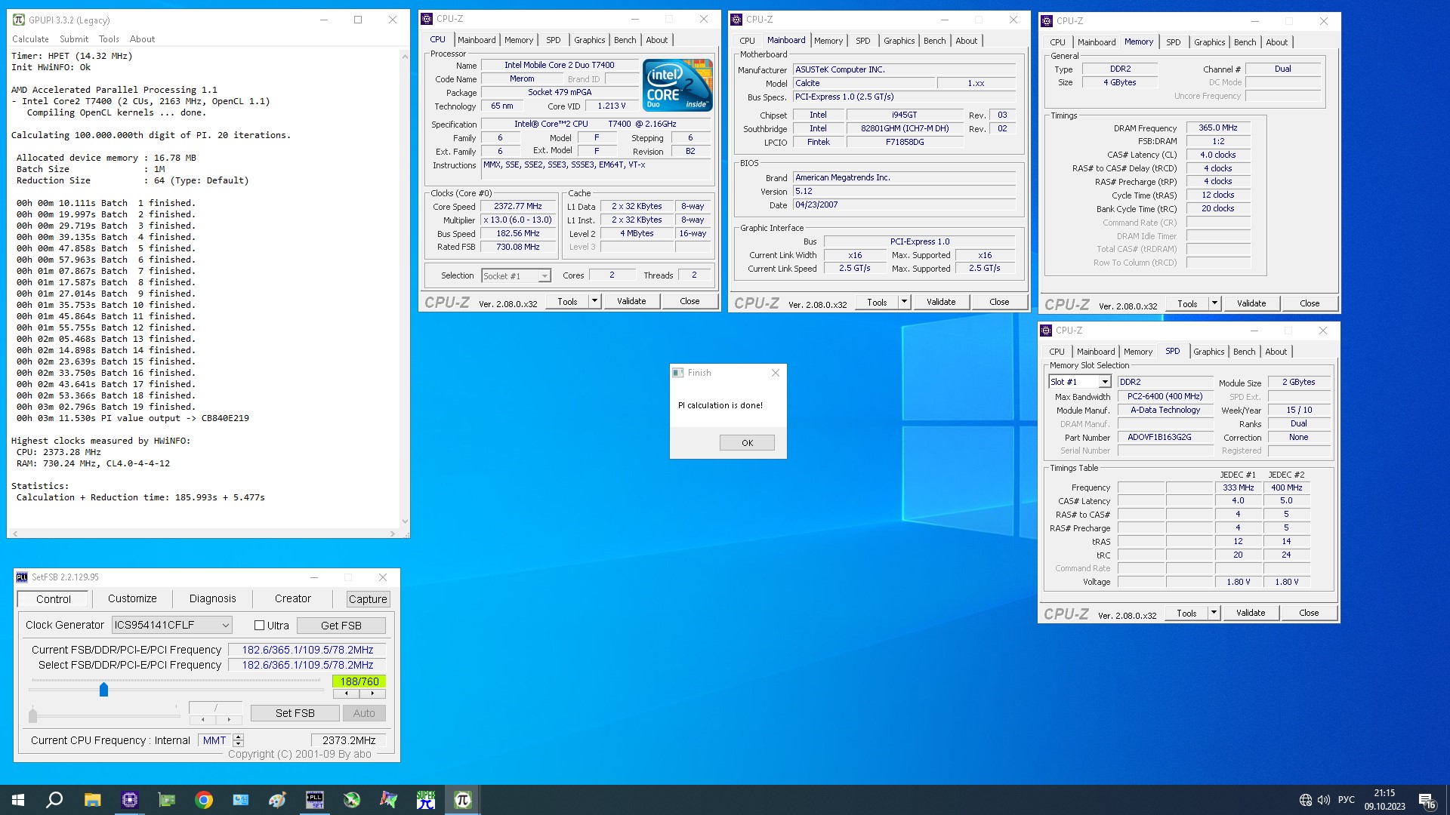Click Validate in CPU-Z CPU window
The width and height of the screenshot is (1450, 815).
pyautogui.click(x=631, y=301)
